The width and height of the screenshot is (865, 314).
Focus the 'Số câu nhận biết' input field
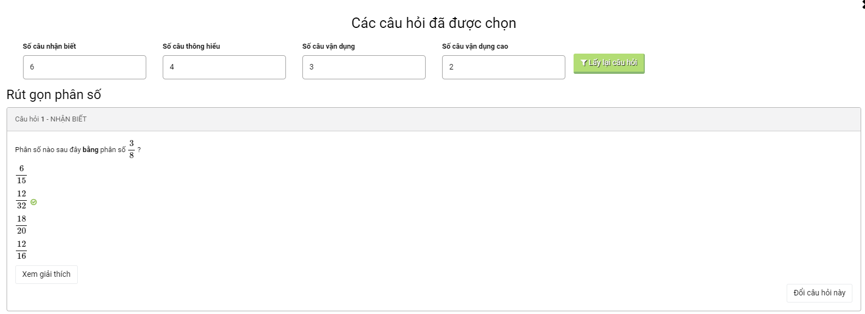click(84, 67)
